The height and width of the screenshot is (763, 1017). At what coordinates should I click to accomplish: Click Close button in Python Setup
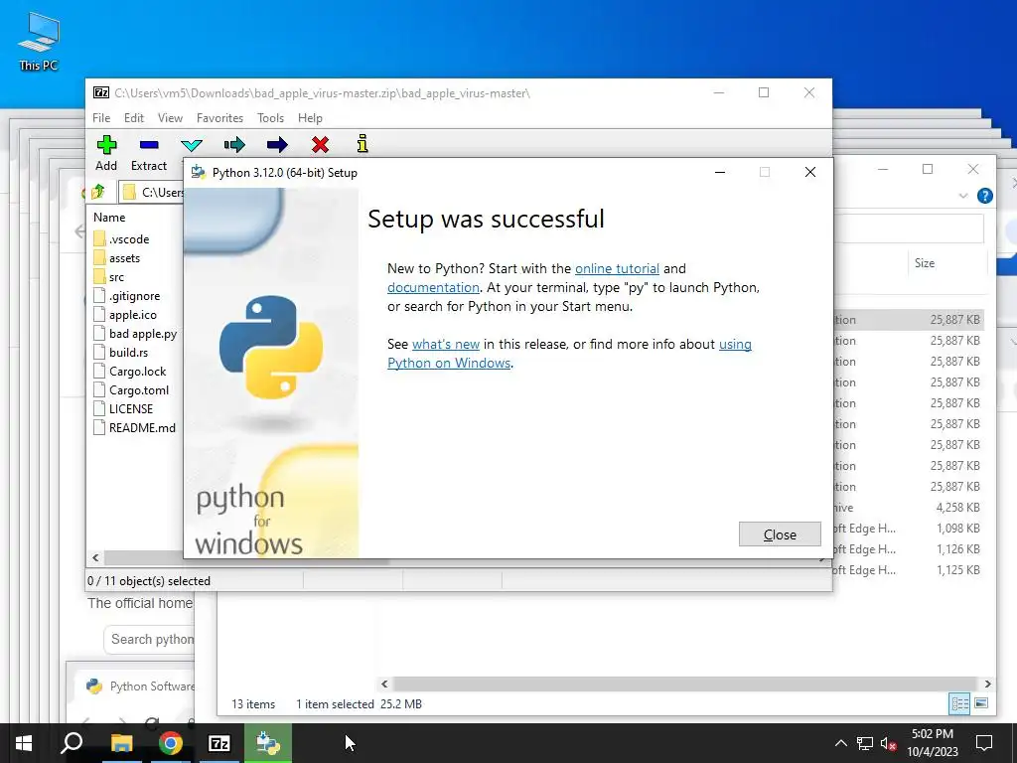780,534
